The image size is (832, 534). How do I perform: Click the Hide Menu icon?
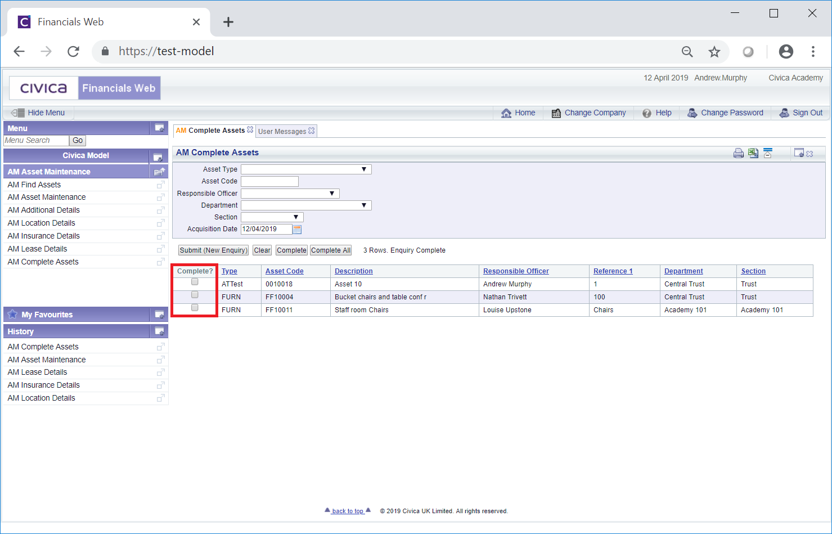tap(18, 113)
